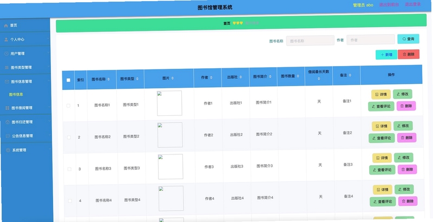The height and width of the screenshot is (222, 433).
Task: Open 详情 for 图书名称3 row
Action: point(382,158)
